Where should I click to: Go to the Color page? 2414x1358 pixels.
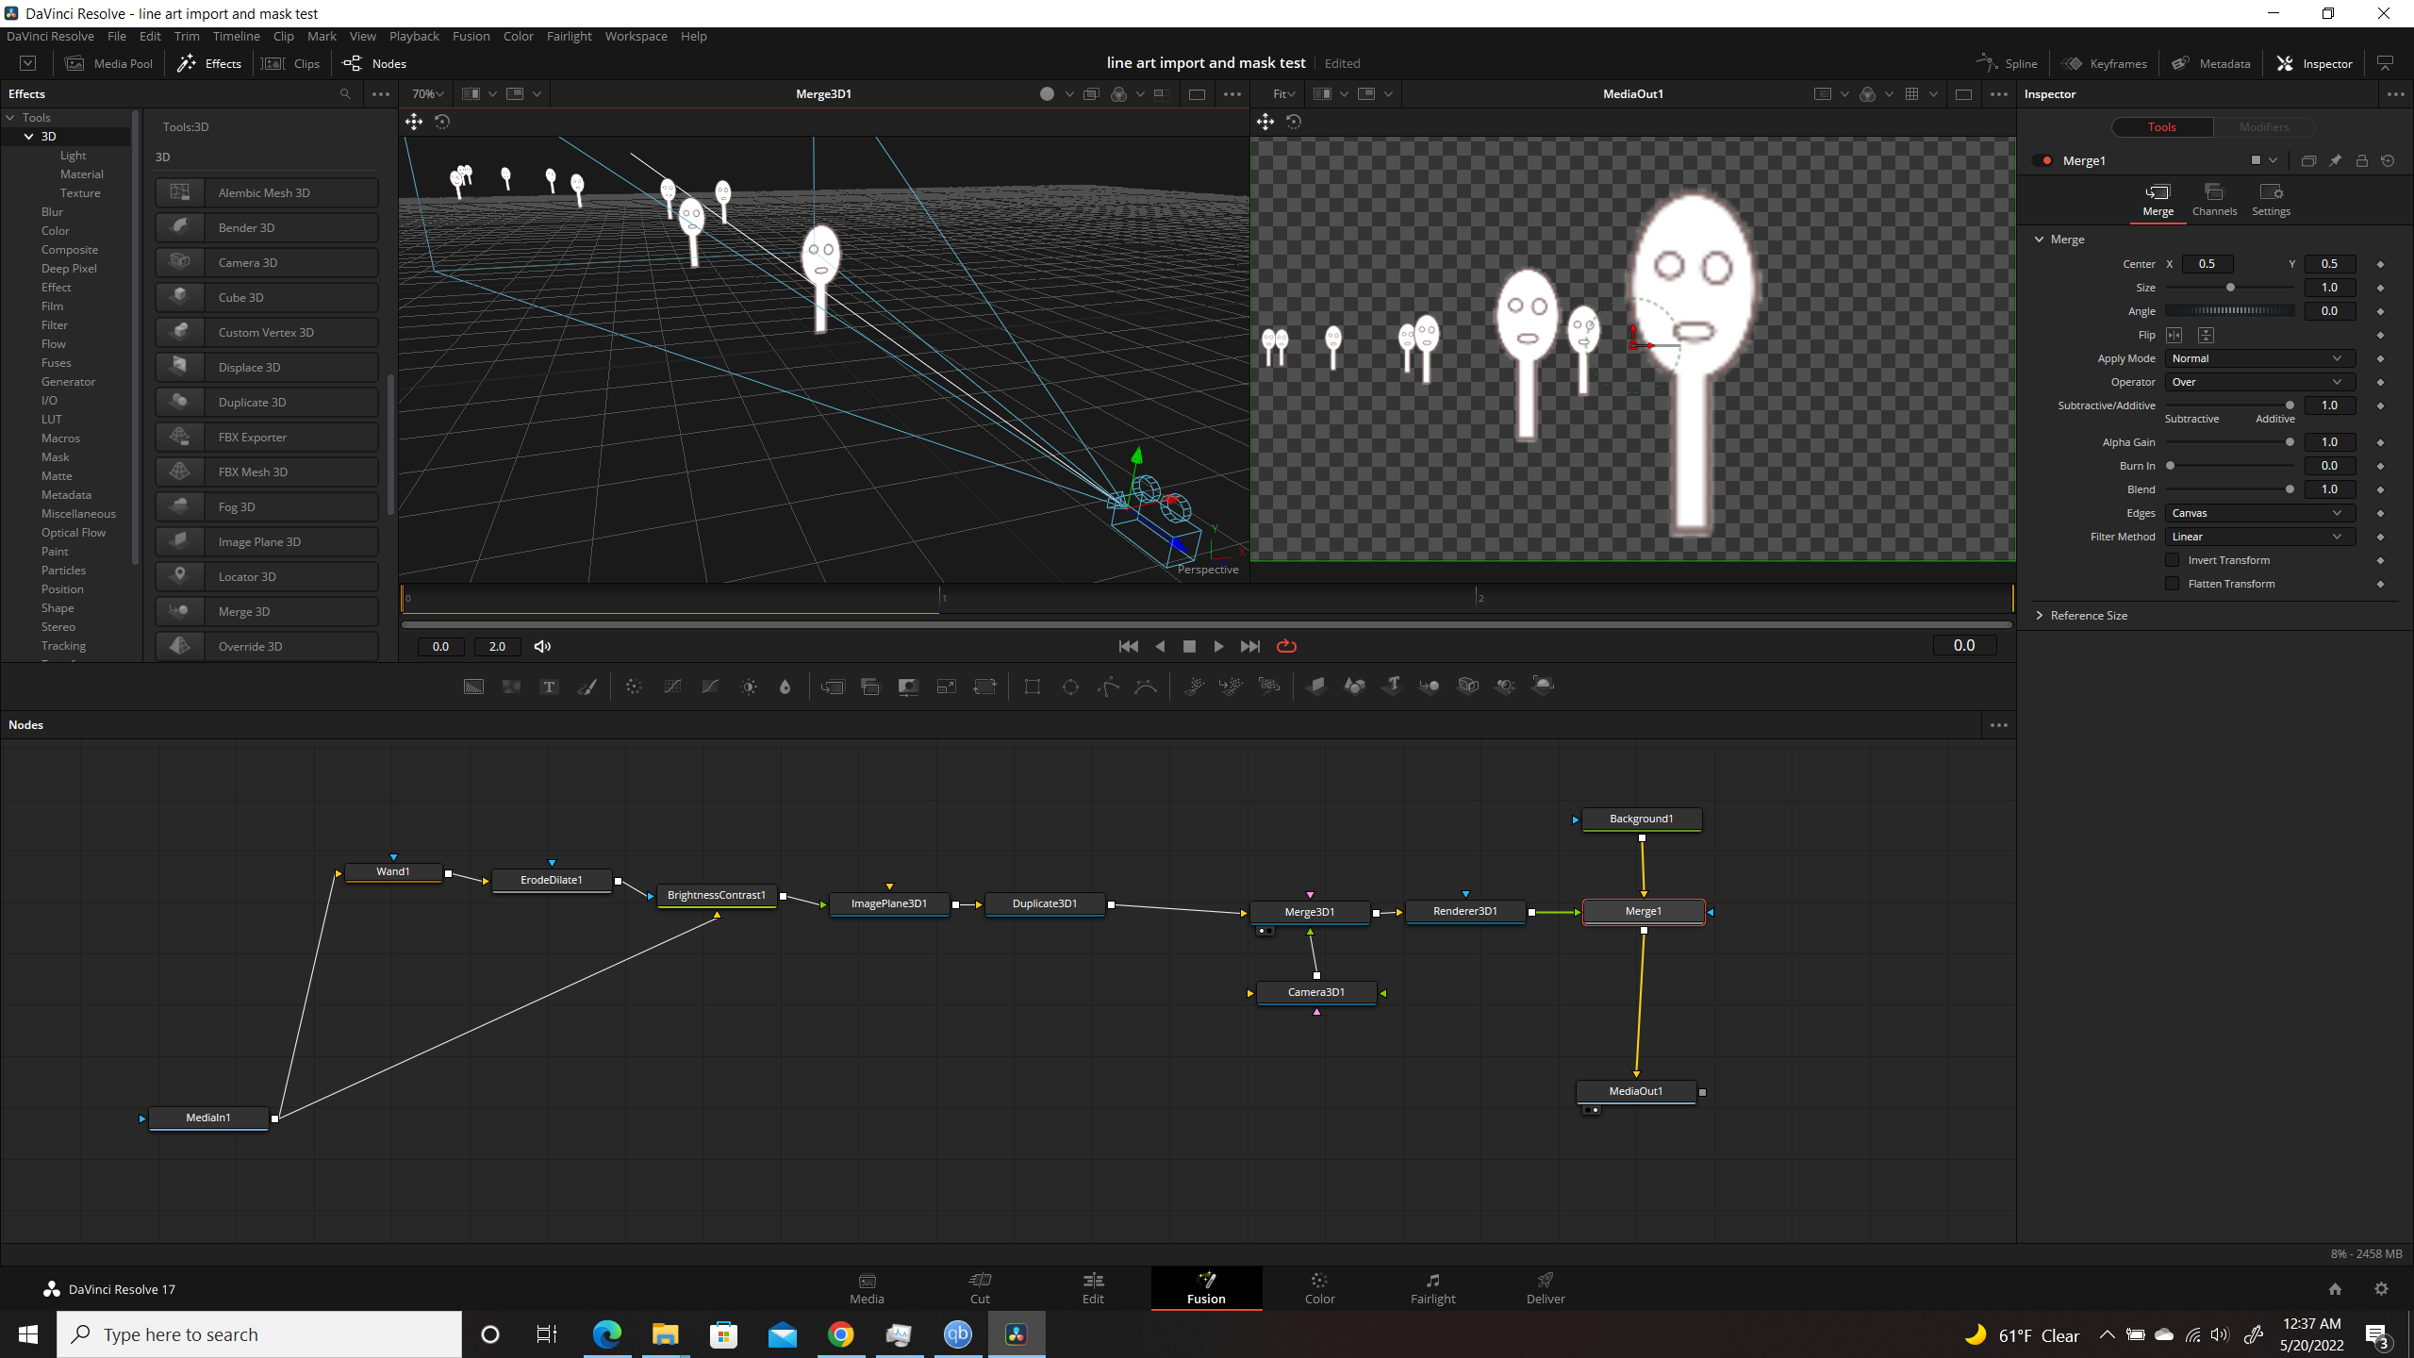[x=1319, y=1287]
